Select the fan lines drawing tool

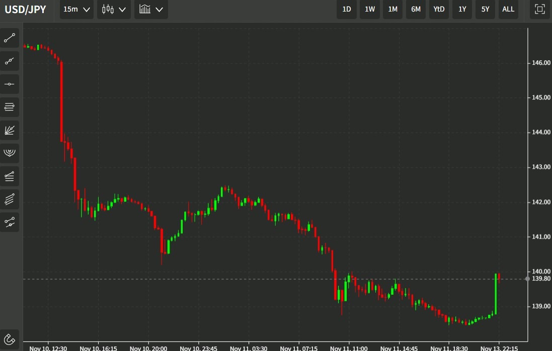click(x=10, y=131)
